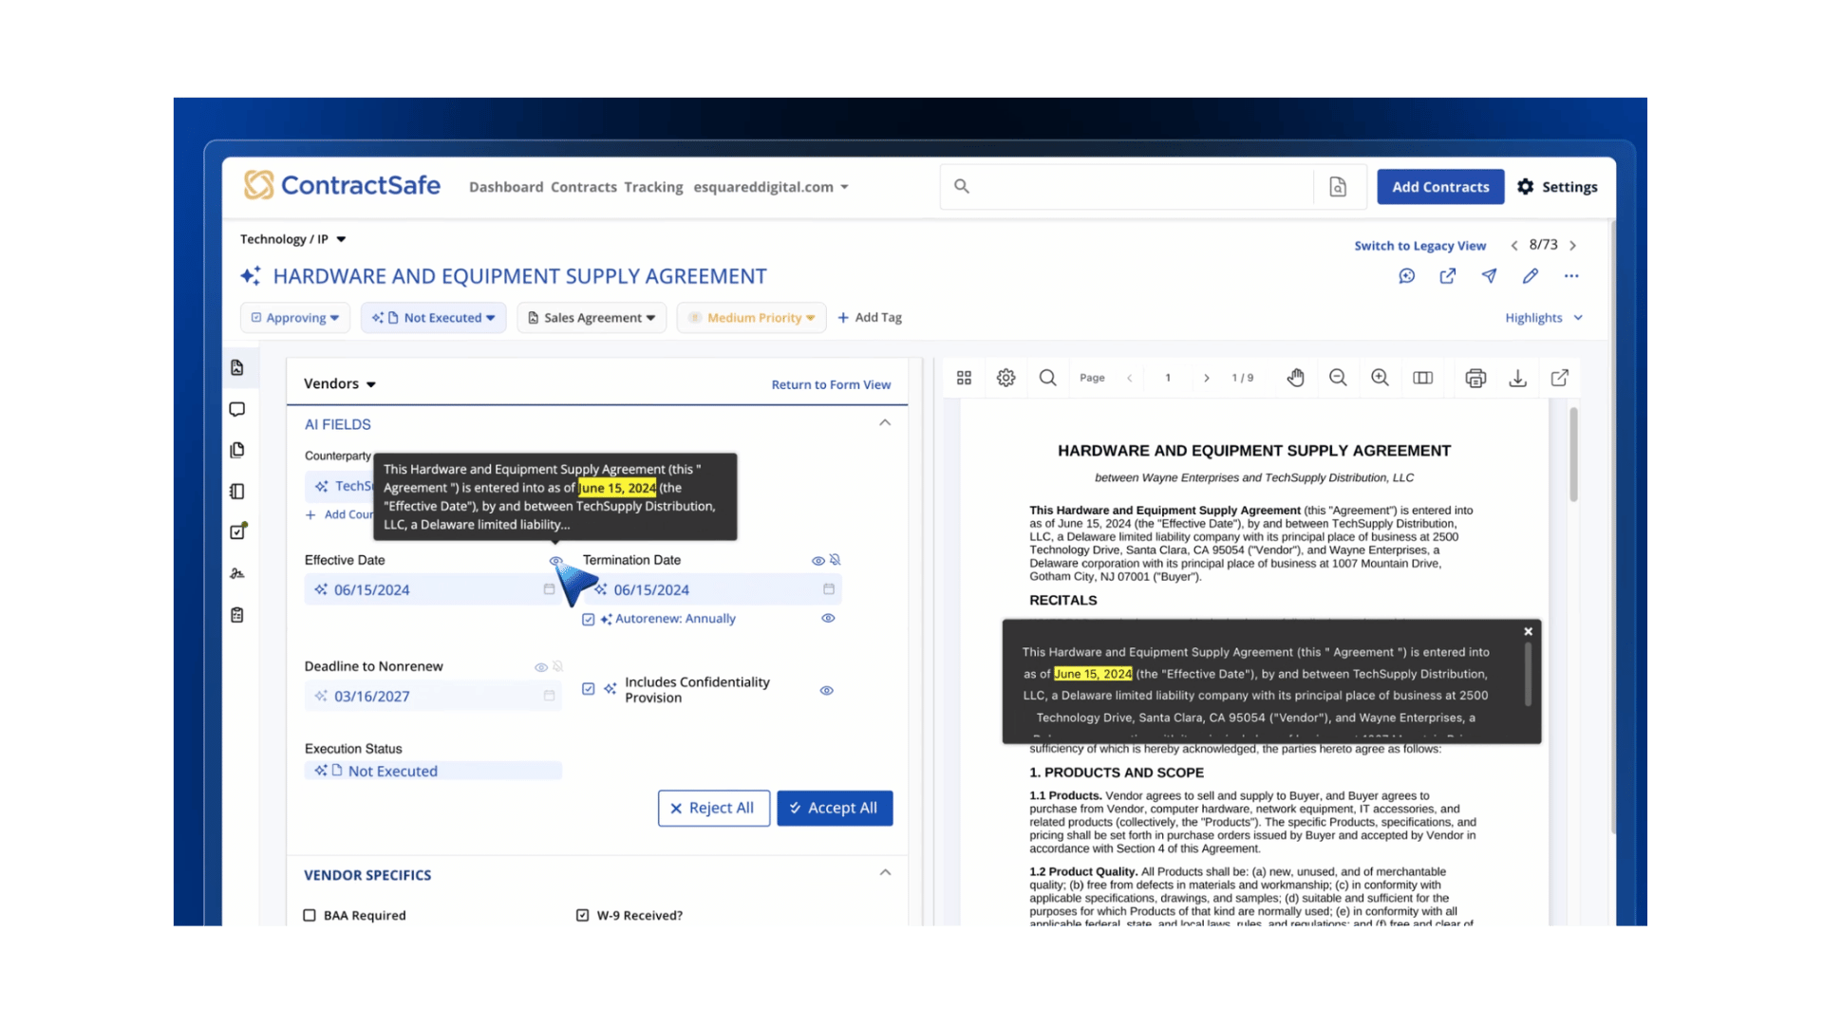Image resolution: width=1823 pixels, height=1025 pixels.
Task: Open the document details sidebar icon
Action: tap(237, 367)
